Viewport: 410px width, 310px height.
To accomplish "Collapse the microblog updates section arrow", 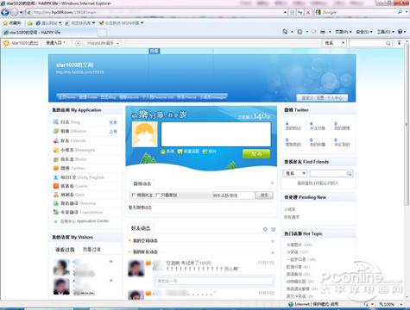I will tap(272, 183).
